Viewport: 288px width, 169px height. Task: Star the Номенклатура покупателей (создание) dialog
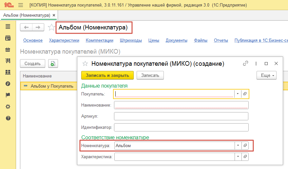[x=85, y=64]
